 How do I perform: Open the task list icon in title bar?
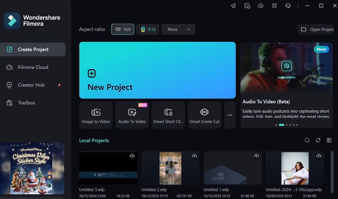pos(247,6)
